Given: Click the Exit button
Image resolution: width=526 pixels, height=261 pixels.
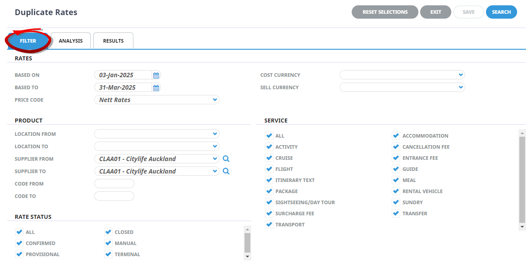Looking at the screenshot, I should 435,12.
